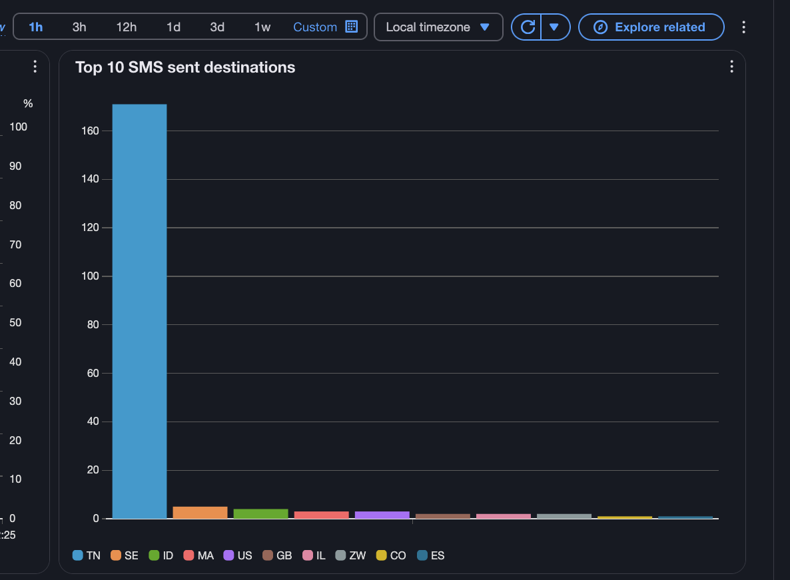Open the dashboard three-dot actions menu

[744, 27]
